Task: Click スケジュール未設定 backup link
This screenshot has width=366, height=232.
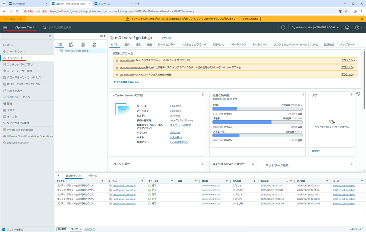Action: [180, 125]
